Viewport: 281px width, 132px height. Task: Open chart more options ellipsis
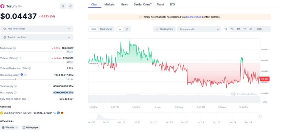tap(268, 29)
